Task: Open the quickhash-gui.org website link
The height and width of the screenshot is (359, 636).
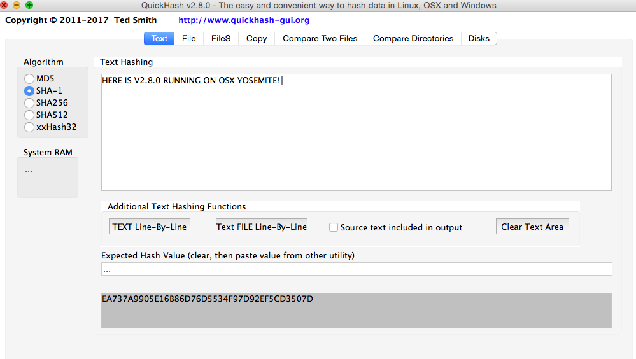Action: [x=244, y=20]
